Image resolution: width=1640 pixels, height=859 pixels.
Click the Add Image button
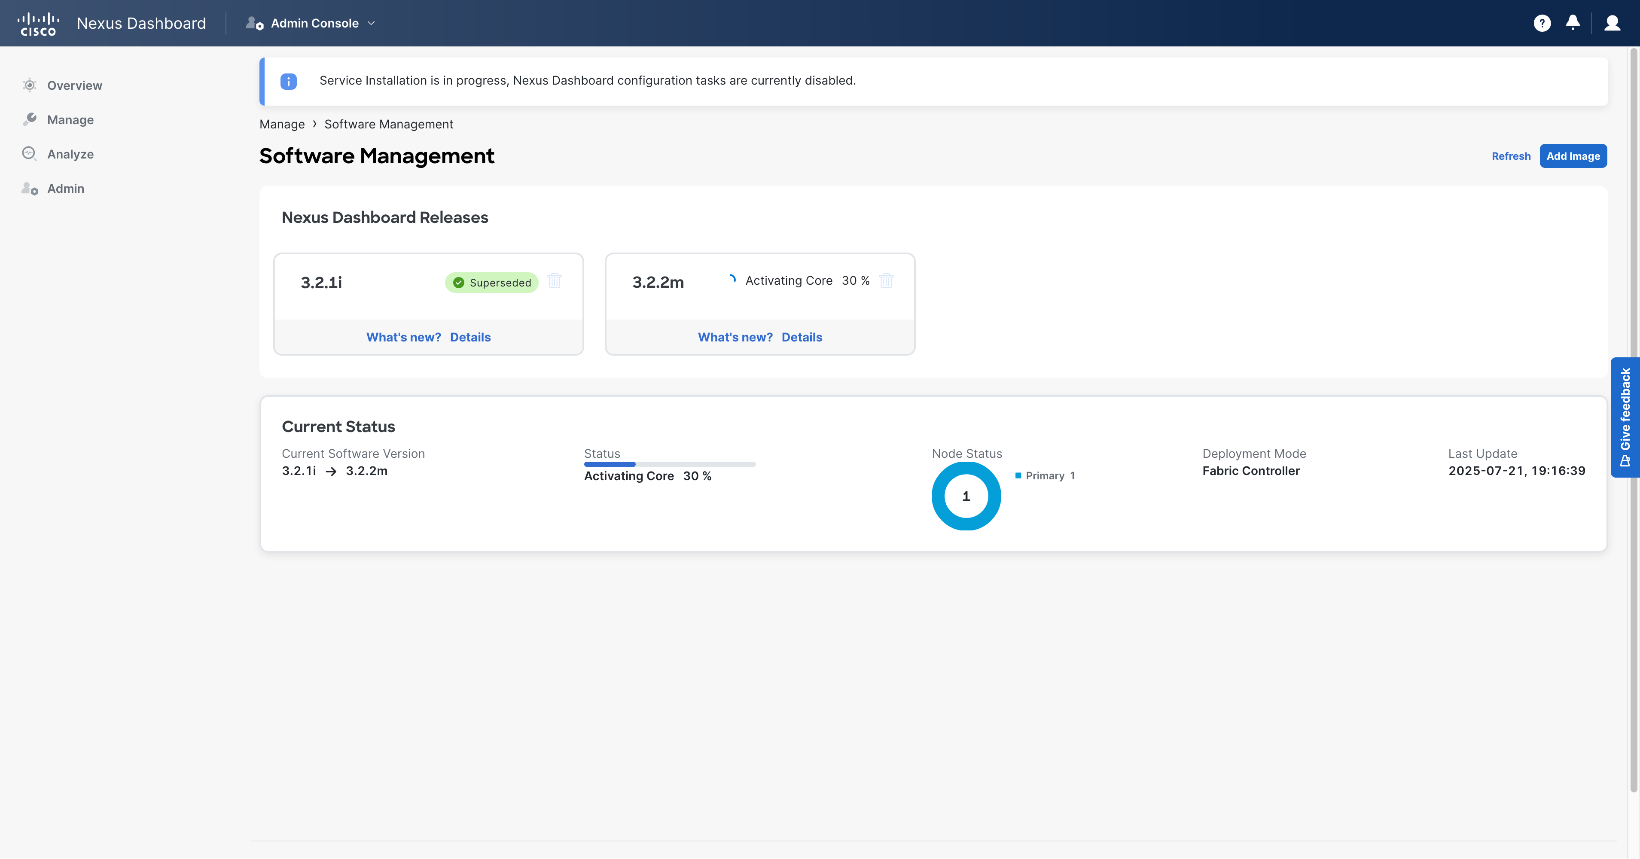[x=1573, y=156]
